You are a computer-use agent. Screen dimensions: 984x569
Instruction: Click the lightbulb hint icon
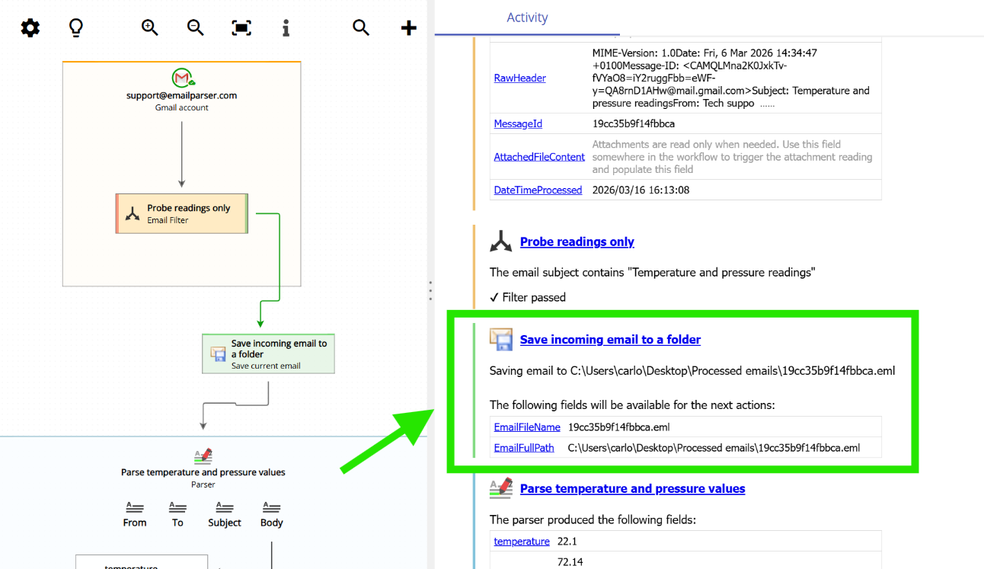tap(75, 27)
